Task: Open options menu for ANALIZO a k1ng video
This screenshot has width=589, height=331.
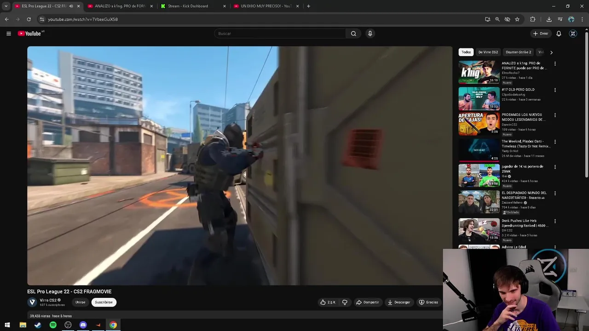Action: 555,64
